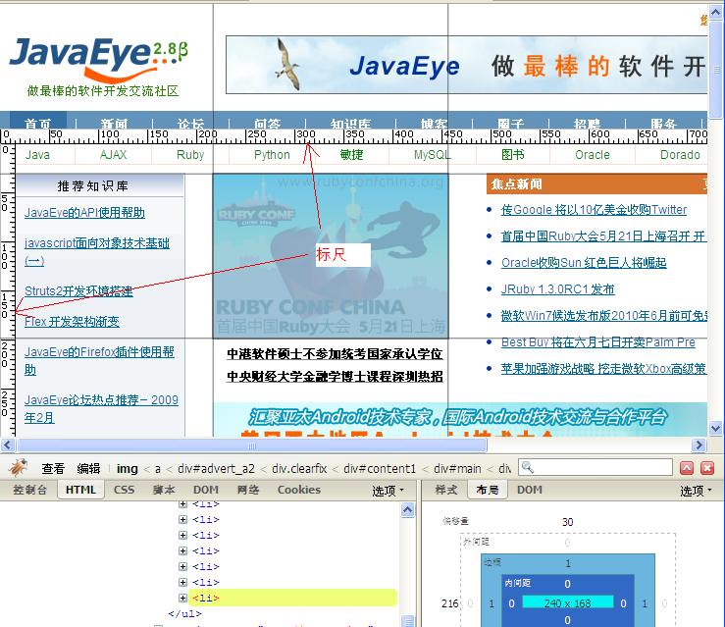Click the img breadcrumb element

(128, 469)
